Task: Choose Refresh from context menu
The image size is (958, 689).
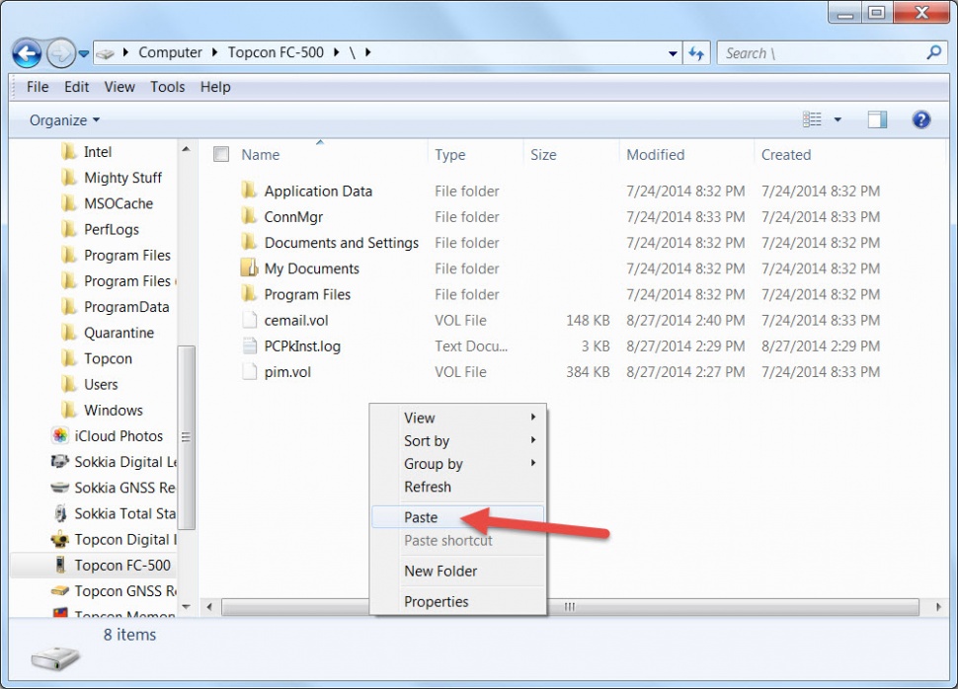Action: pos(457,487)
